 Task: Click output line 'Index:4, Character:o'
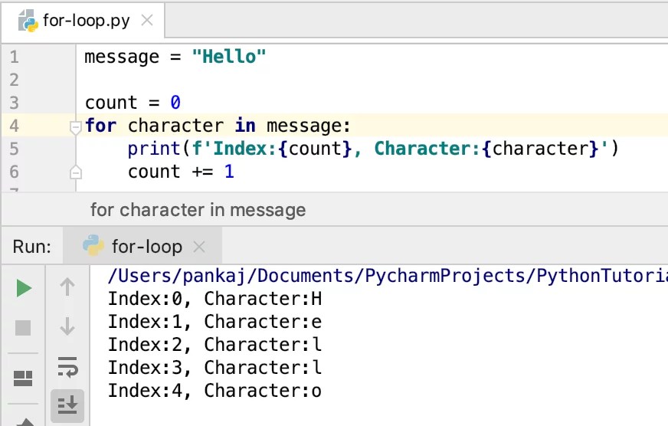tap(214, 391)
